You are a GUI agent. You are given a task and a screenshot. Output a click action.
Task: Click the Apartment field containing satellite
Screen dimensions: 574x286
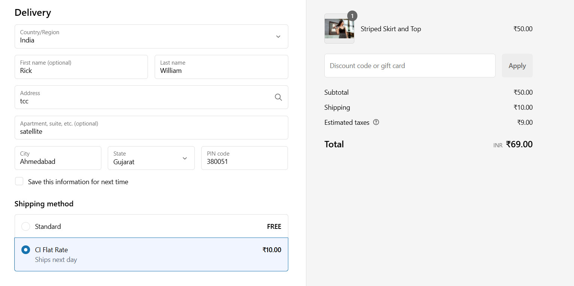tap(151, 127)
